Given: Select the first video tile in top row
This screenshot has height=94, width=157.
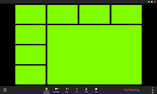Looking at the screenshot, I should (30, 14).
